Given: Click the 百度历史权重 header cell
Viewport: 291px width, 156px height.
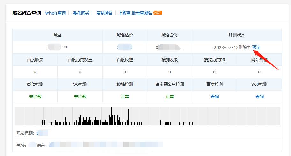Looking at the screenshot, I should pos(80,60).
